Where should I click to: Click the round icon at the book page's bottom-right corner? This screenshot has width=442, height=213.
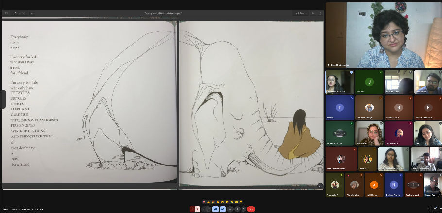320,185
